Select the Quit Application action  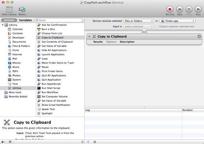point(51,80)
